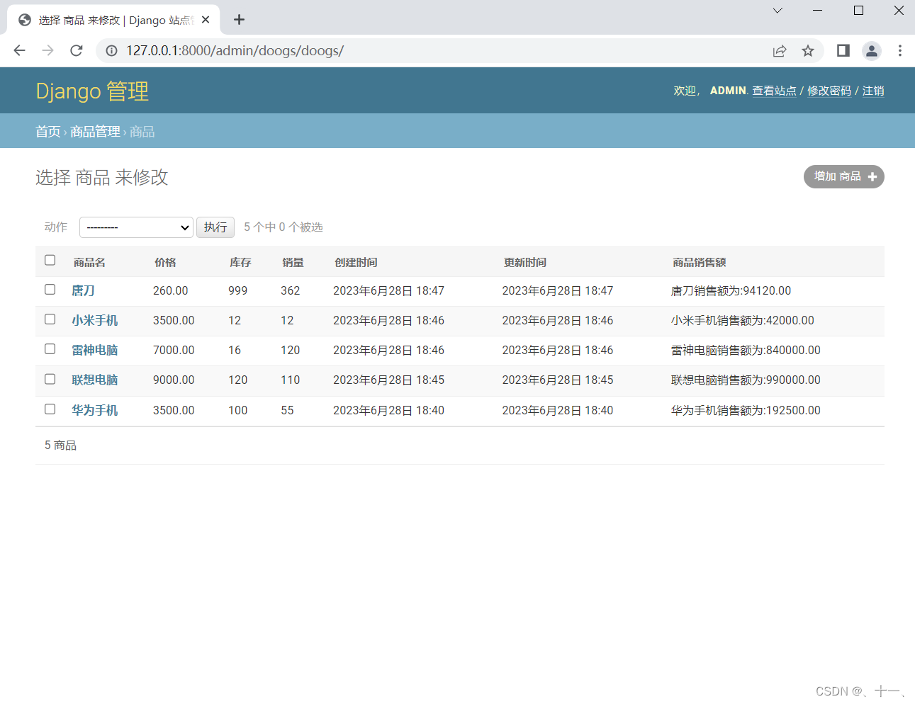Image resolution: width=915 pixels, height=704 pixels.
Task: Reload the page with refresh icon
Action: pyautogui.click(x=77, y=50)
